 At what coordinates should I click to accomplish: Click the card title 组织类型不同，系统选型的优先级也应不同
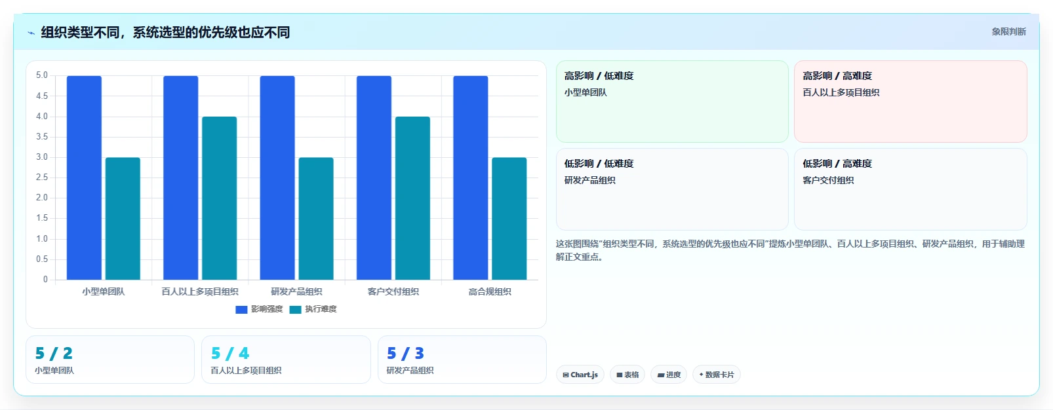click(x=165, y=33)
